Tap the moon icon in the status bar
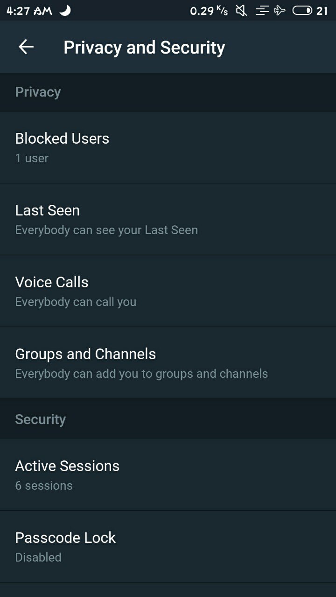The height and width of the screenshot is (597, 336). (65, 10)
